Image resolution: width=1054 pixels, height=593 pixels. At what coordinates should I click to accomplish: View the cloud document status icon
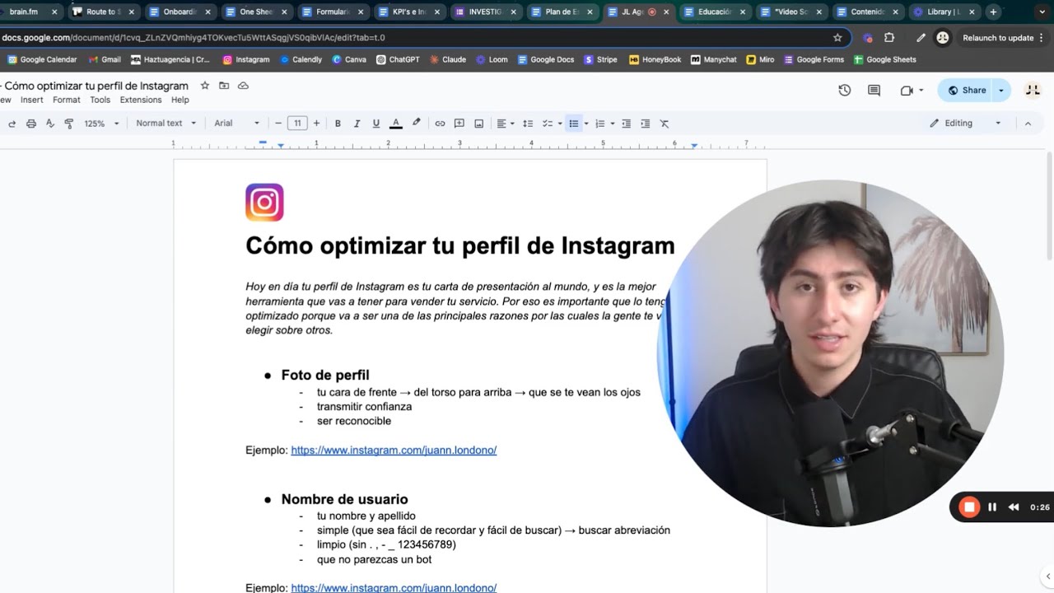point(243,86)
